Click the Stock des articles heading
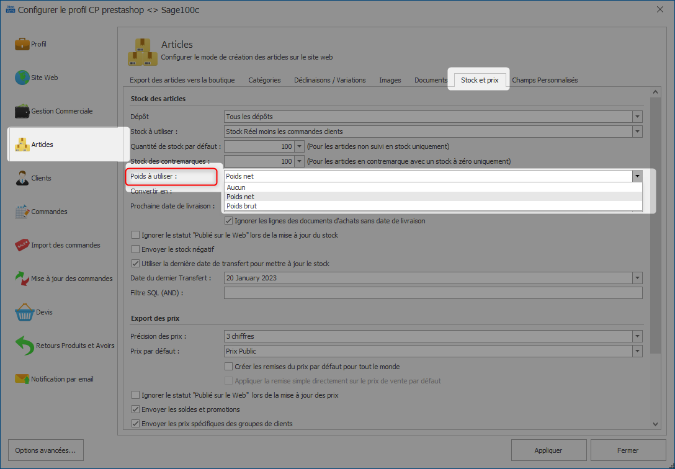 pos(158,99)
